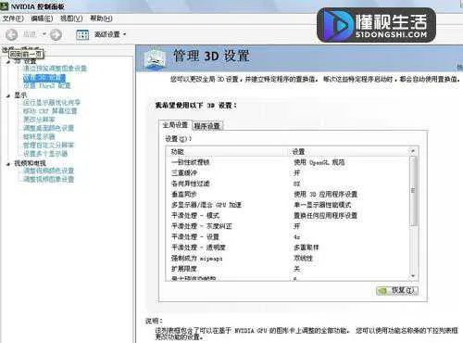Screen dimensions: 463x343
Task: Click the 单一显示器性能模式 setting value
Action: tap(322, 205)
